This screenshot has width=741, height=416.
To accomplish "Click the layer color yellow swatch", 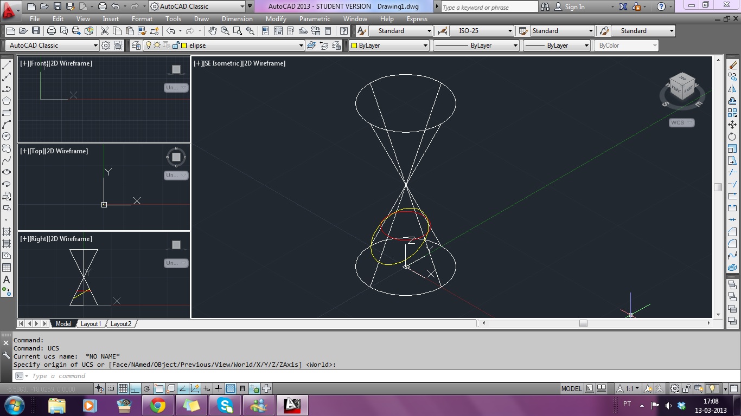I will [184, 45].
